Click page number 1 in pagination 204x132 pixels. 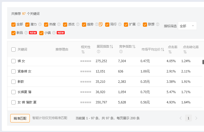click(188, 118)
